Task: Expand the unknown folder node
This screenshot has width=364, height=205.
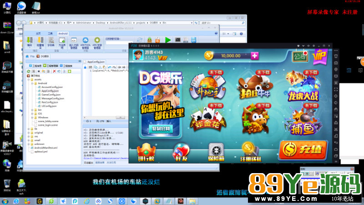Action: (x=29, y=144)
